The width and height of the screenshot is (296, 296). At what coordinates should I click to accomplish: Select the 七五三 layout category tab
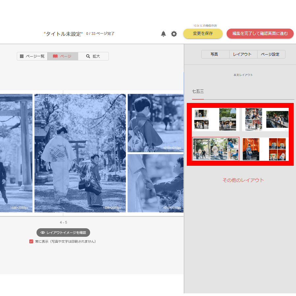[198, 91]
